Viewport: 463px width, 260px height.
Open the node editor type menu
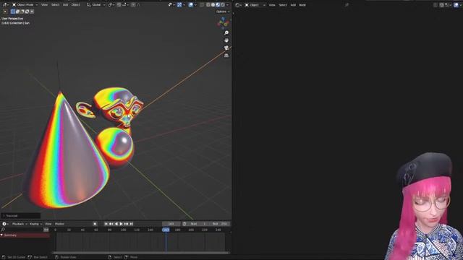pyautogui.click(x=238, y=5)
